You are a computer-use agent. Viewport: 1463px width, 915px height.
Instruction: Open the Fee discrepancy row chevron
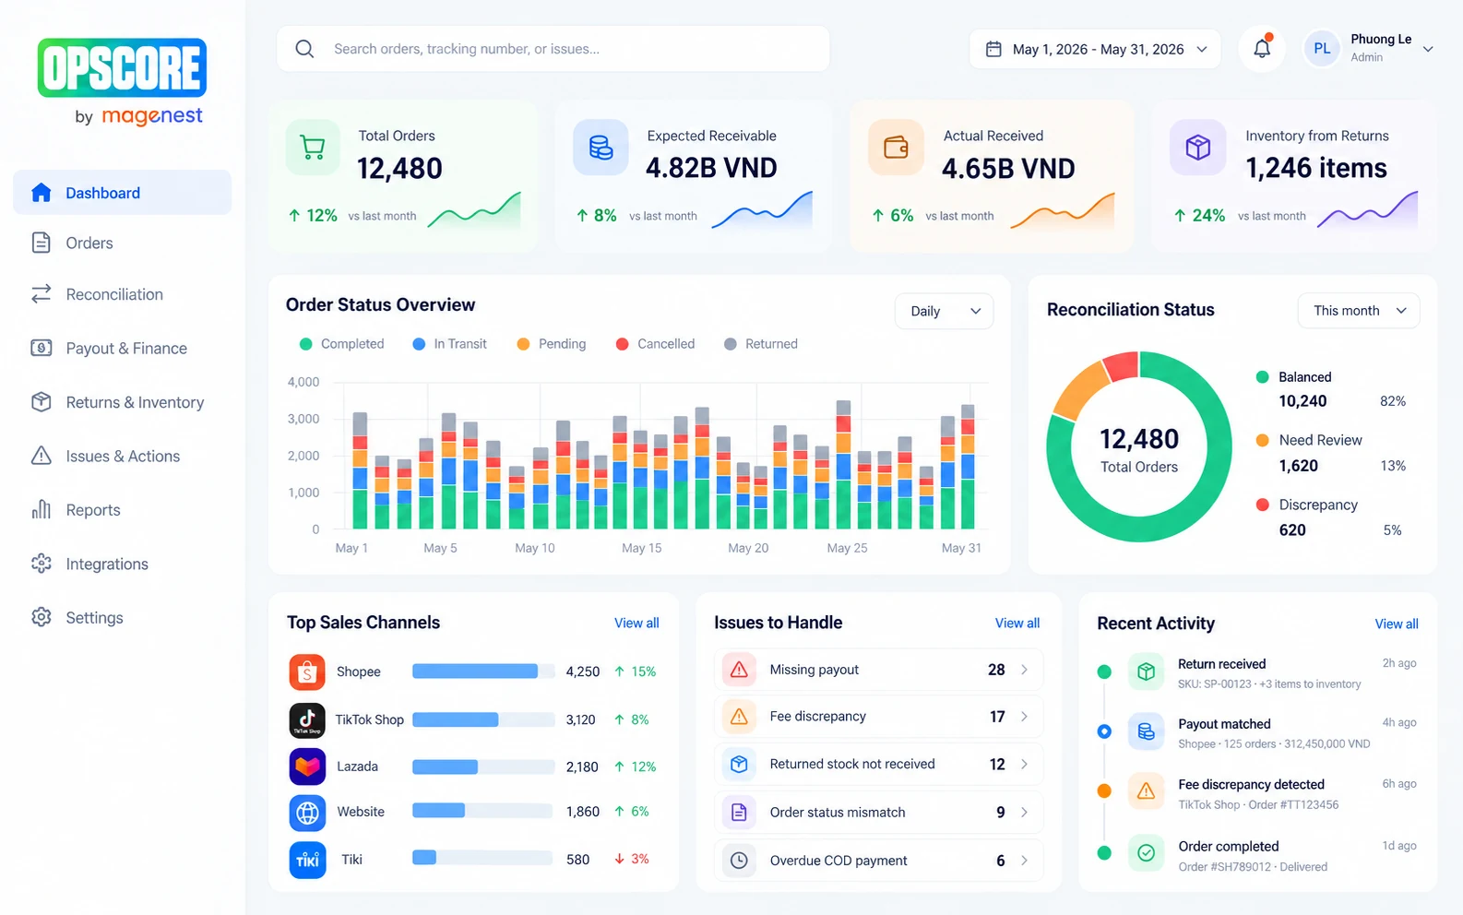1024,717
